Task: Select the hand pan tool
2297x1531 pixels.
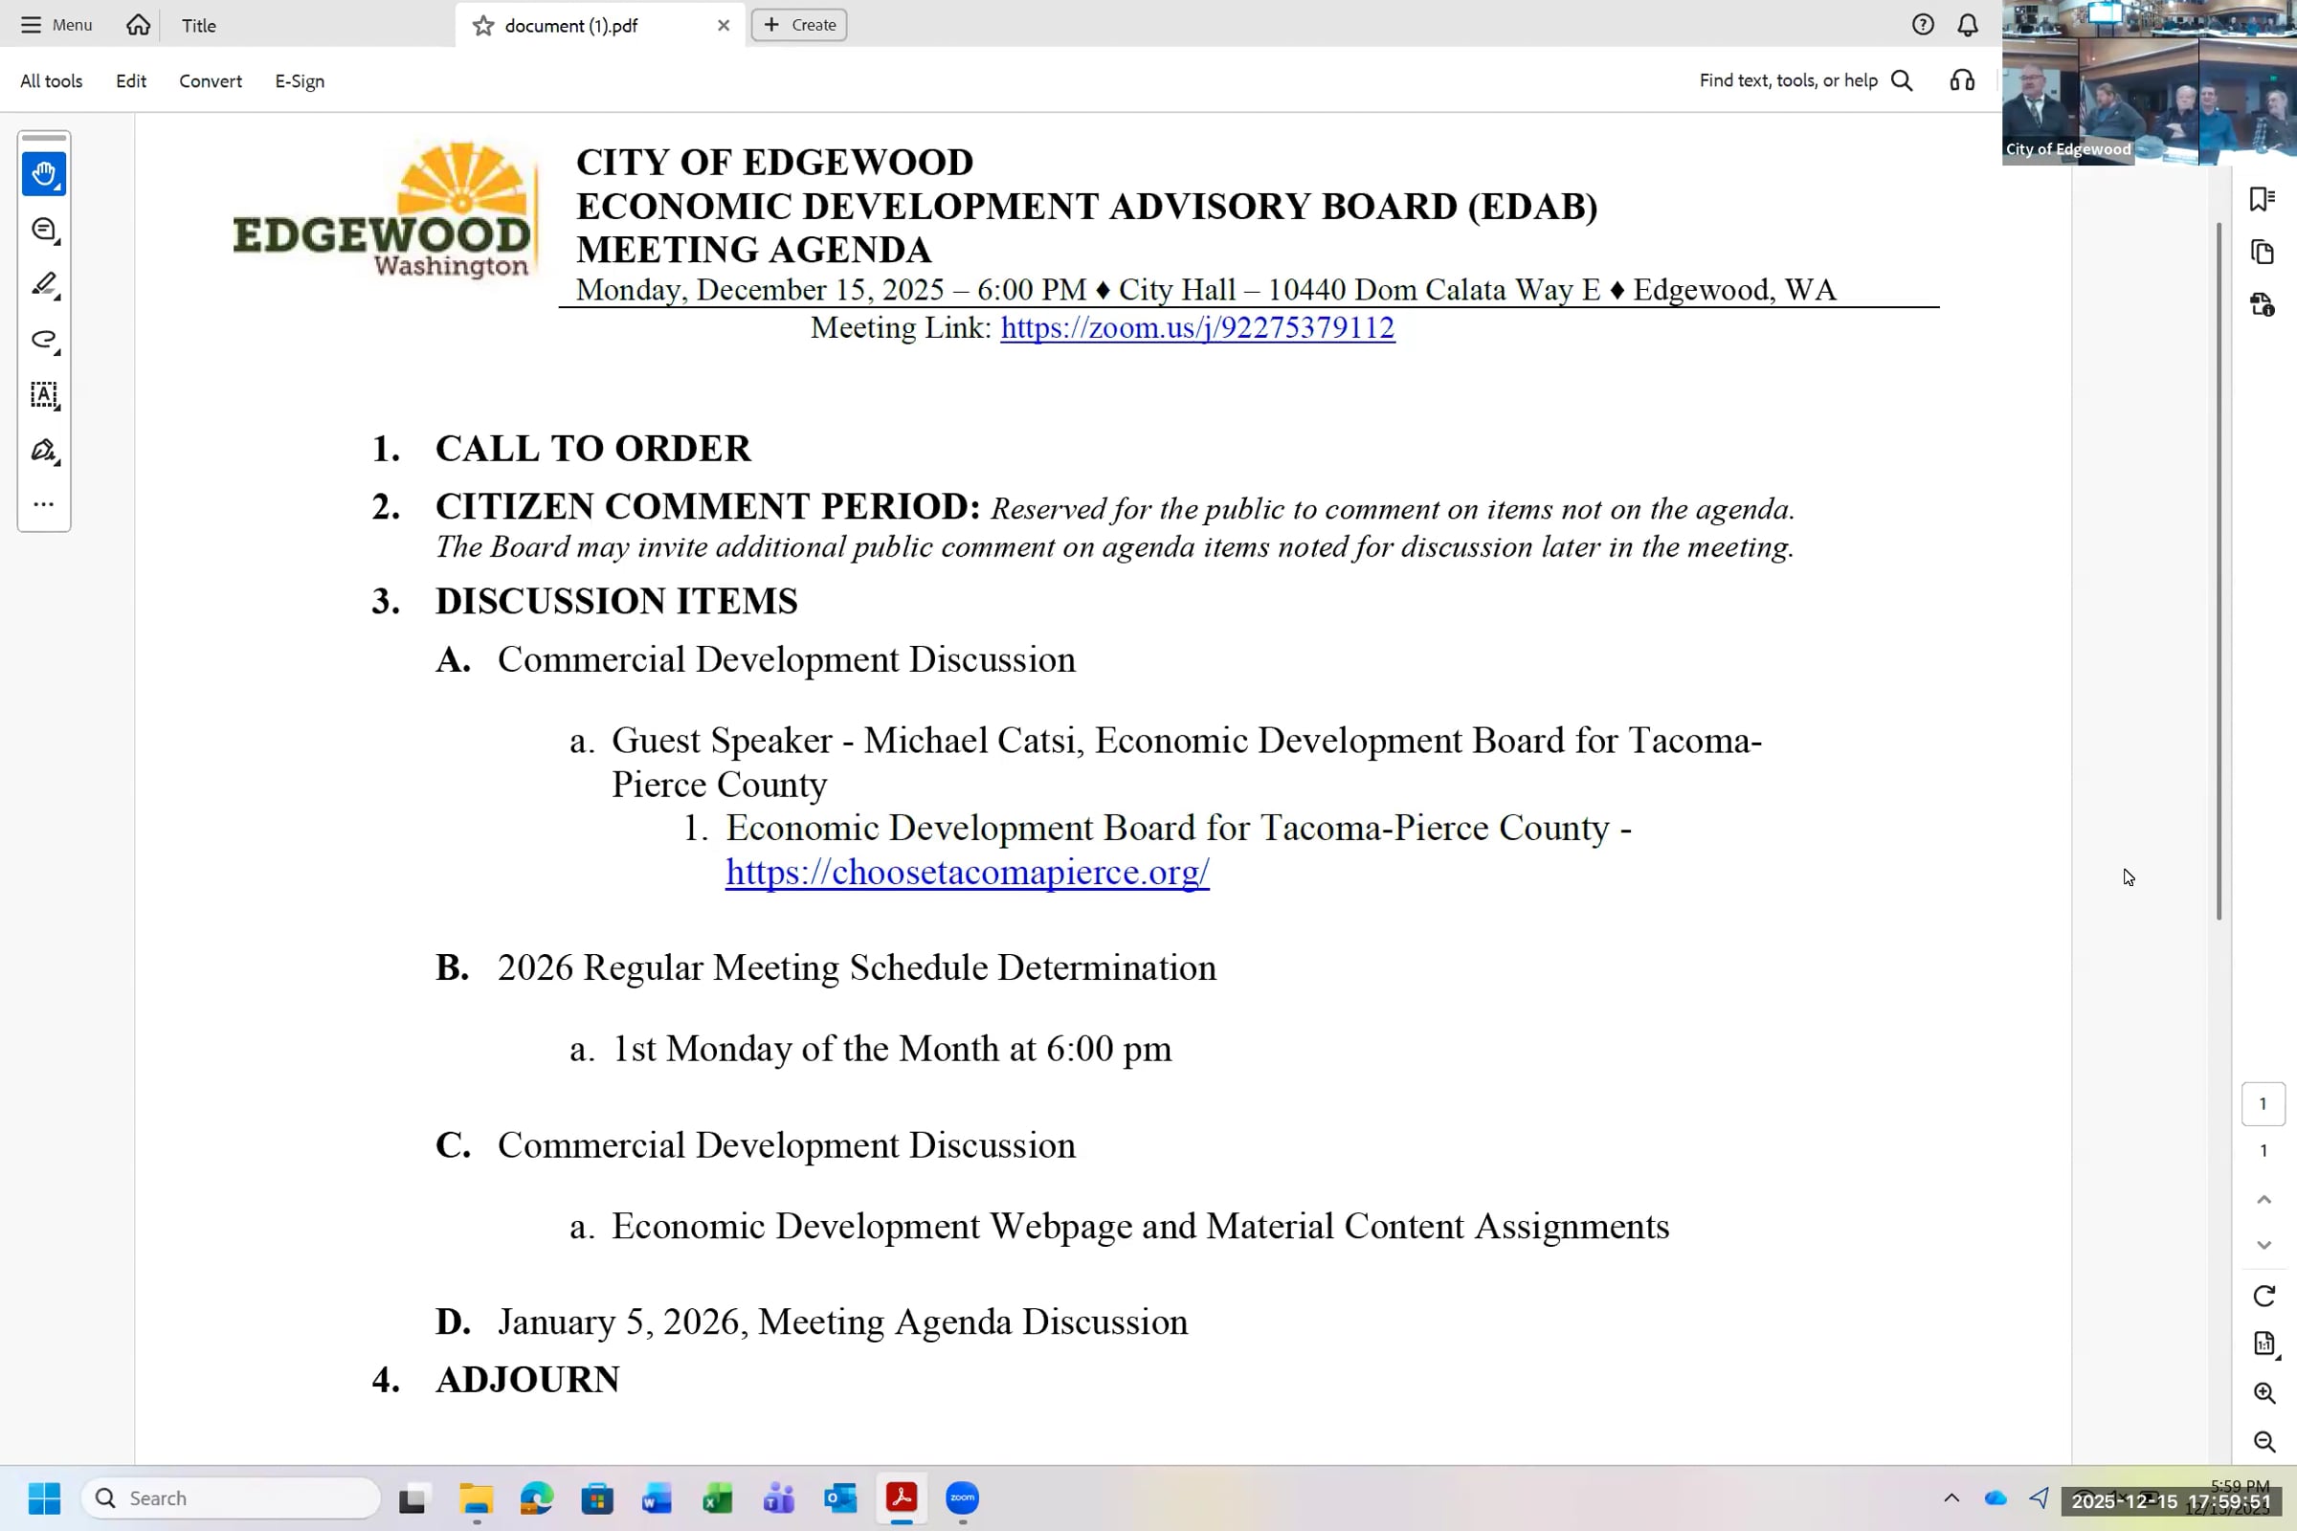Action: (44, 174)
